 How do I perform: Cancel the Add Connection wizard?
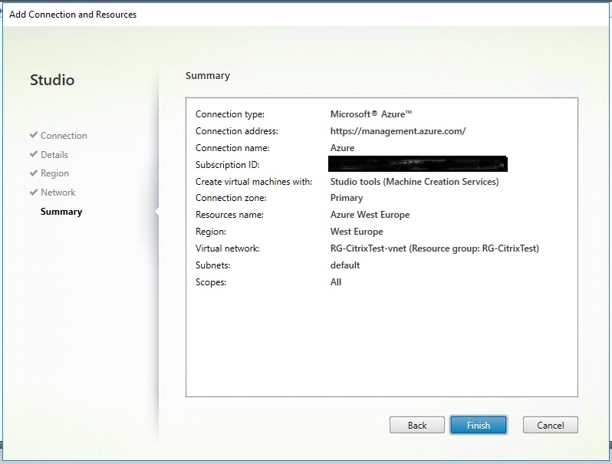point(550,425)
